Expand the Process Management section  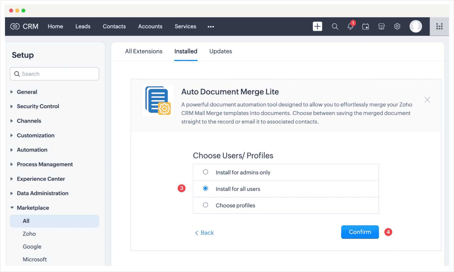pos(12,164)
